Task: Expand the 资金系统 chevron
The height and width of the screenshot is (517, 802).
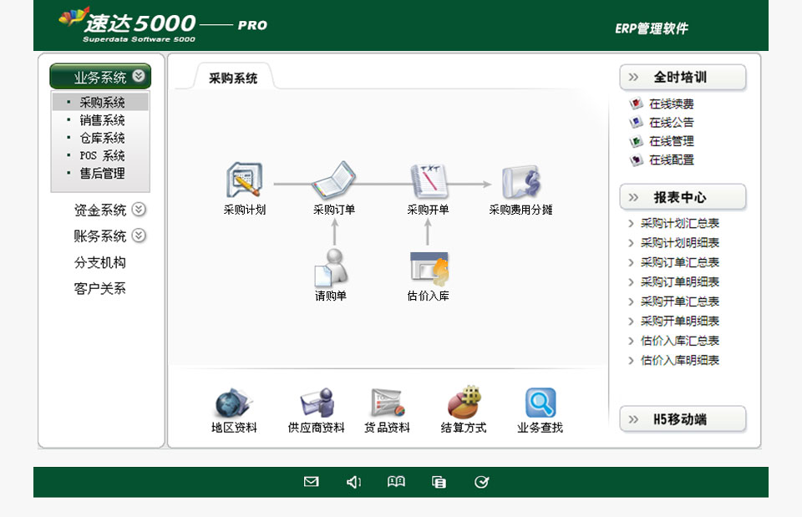Action: 139,209
